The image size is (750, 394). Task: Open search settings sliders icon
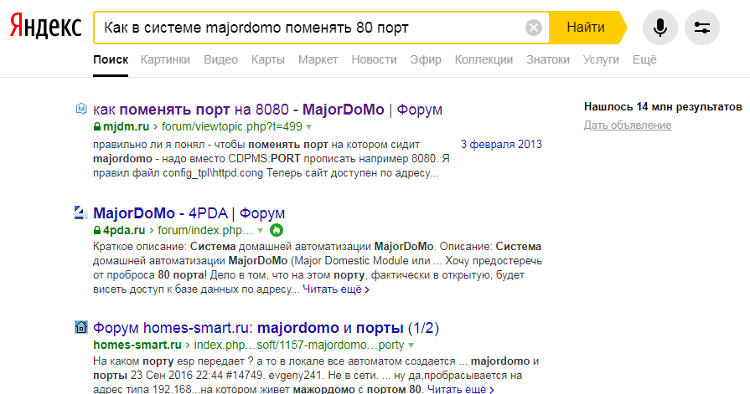point(702,28)
